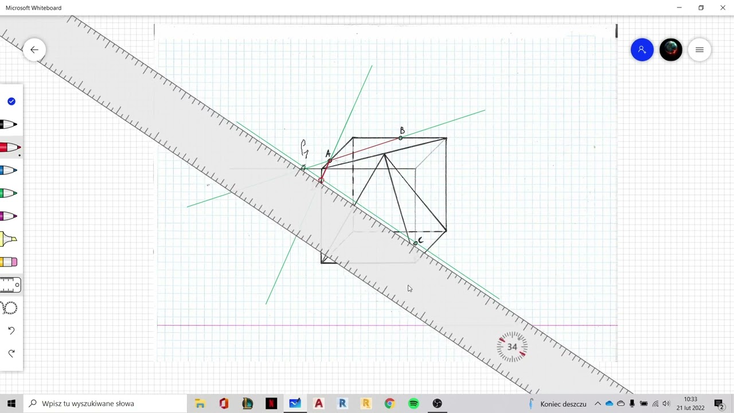Open Microsoft Office from the taskbar

click(x=224, y=403)
